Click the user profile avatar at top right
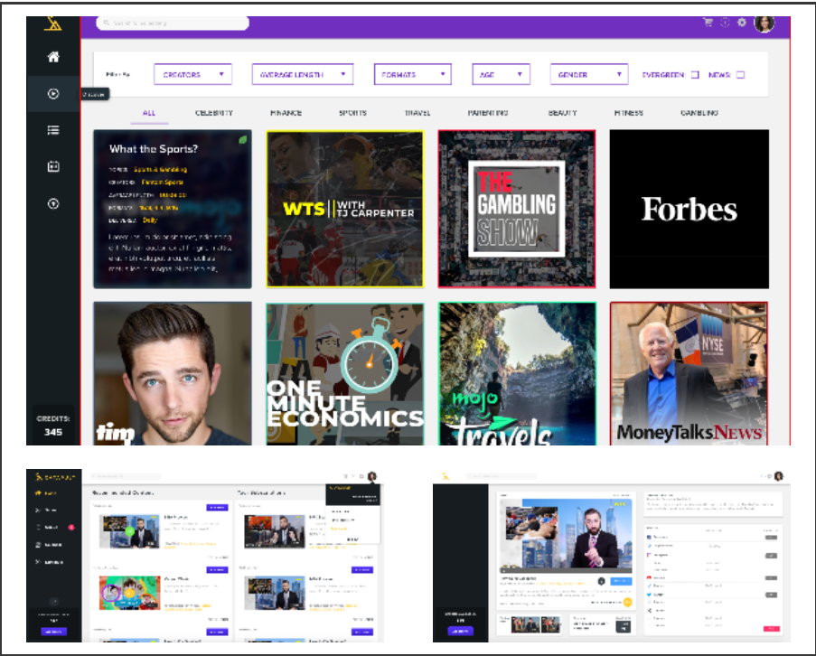This screenshot has height=656, width=816. 764,23
